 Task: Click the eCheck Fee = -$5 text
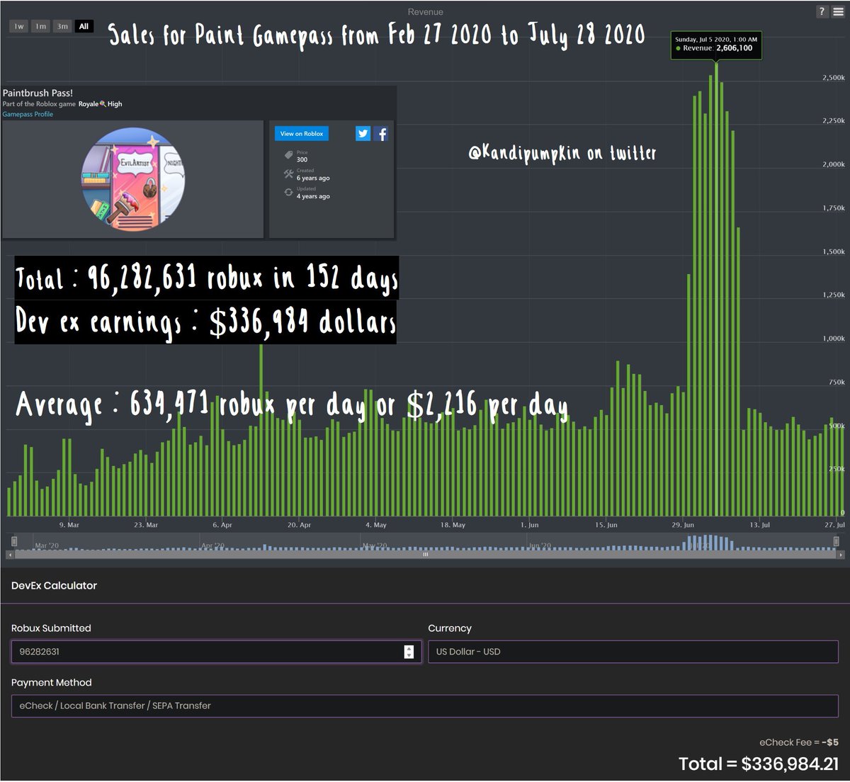[799, 742]
